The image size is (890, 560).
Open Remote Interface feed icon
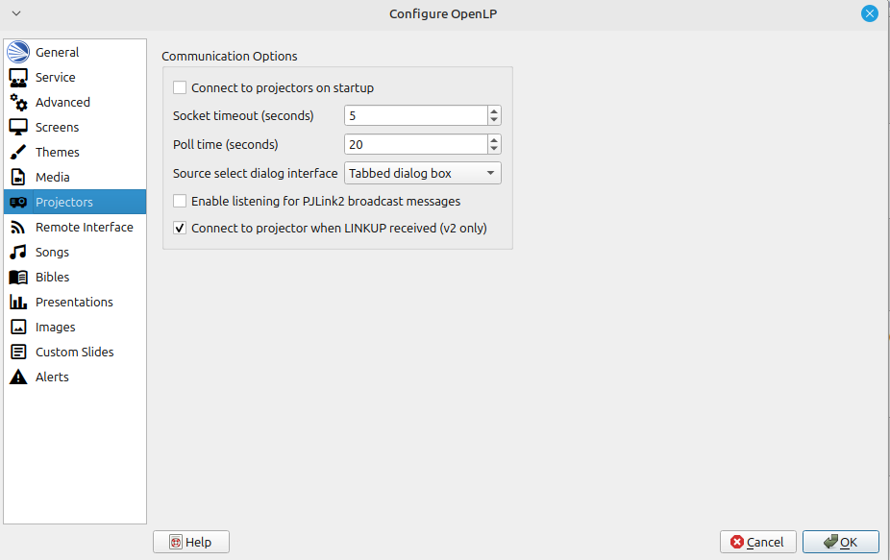(x=18, y=227)
